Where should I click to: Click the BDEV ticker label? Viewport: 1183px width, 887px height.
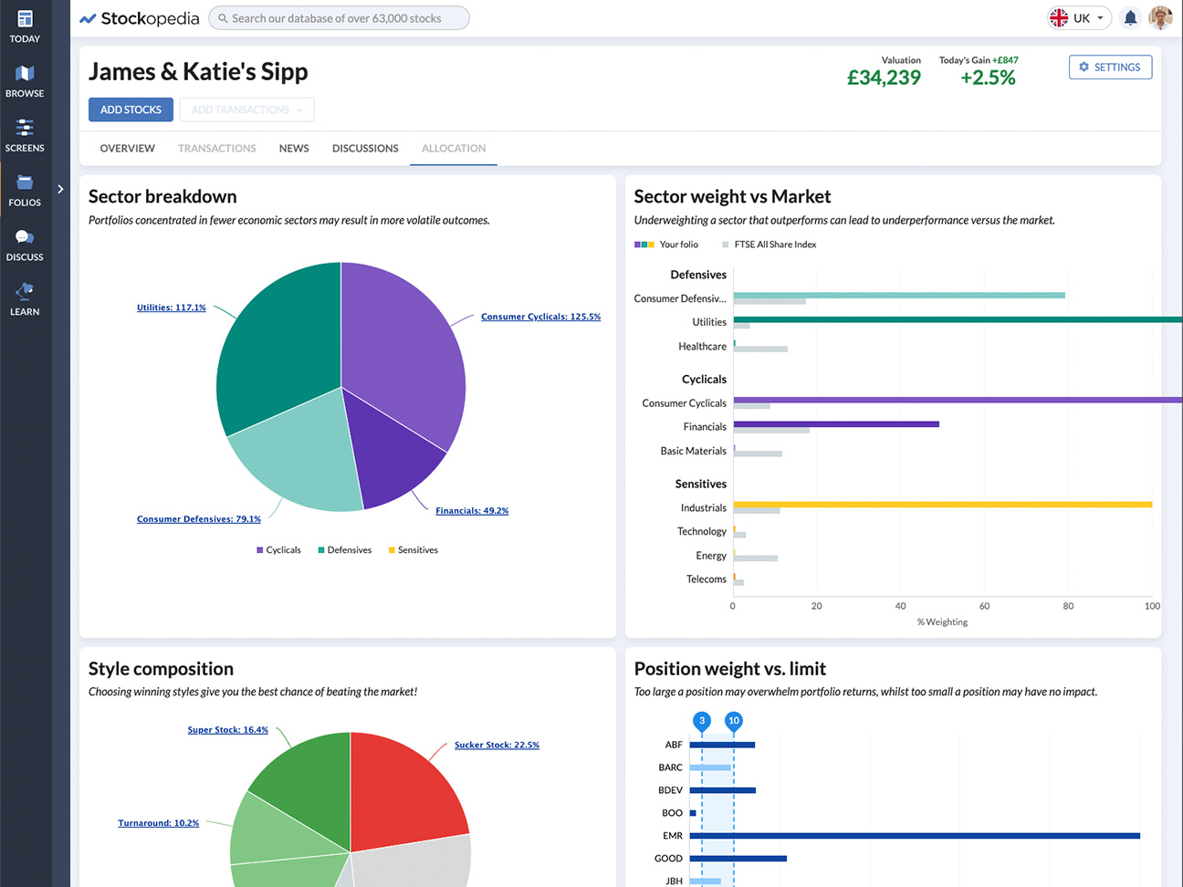pyautogui.click(x=670, y=790)
